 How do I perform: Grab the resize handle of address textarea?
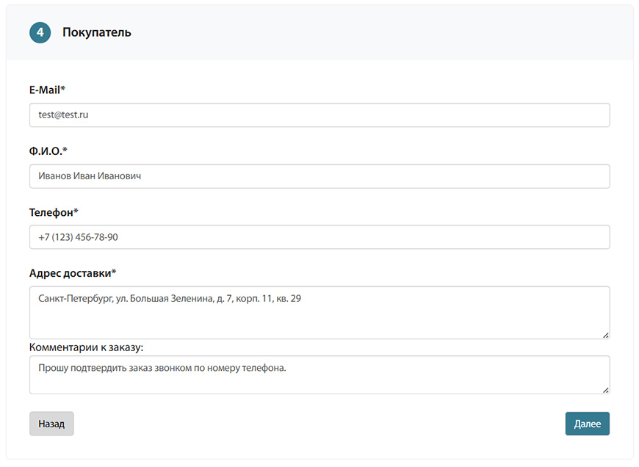click(606, 335)
